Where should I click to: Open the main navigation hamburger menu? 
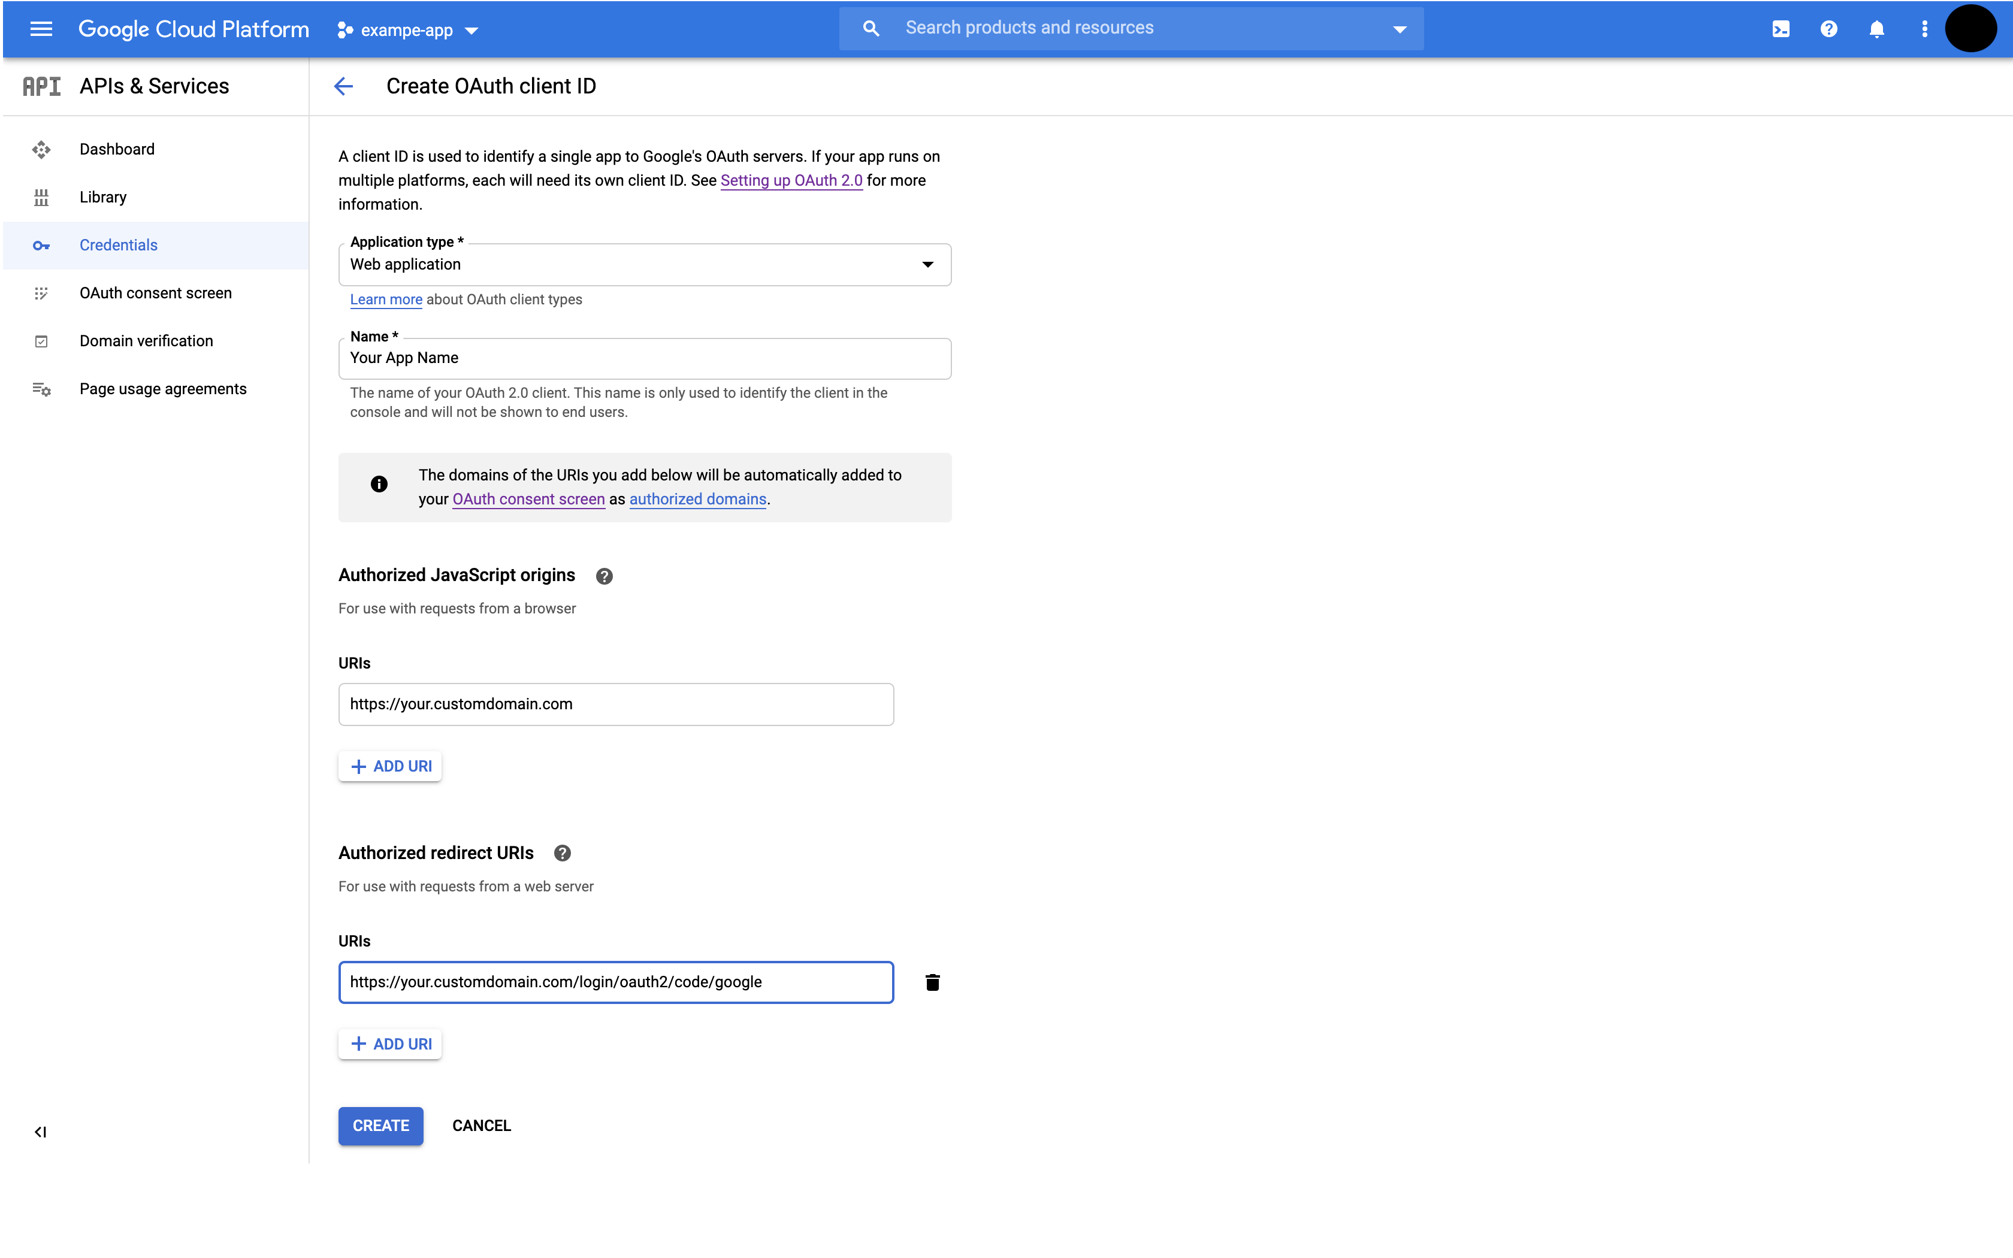(x=41, y=29)
